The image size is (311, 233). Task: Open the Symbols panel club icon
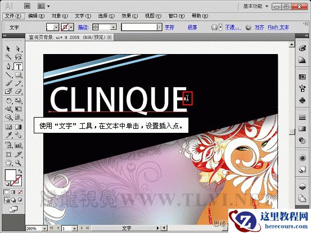[x=302, y=100]
